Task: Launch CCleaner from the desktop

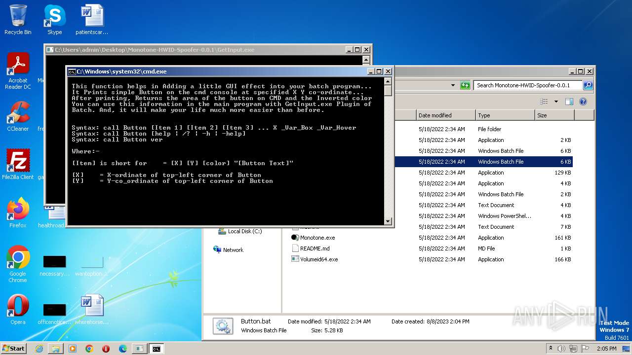Action: click(x=18, y=116)
